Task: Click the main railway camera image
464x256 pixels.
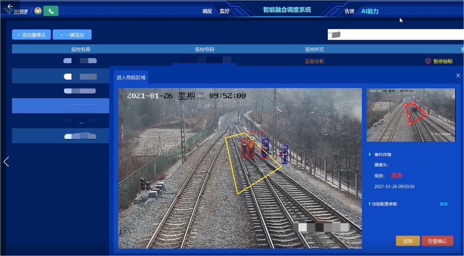Action: click(240, 168)
